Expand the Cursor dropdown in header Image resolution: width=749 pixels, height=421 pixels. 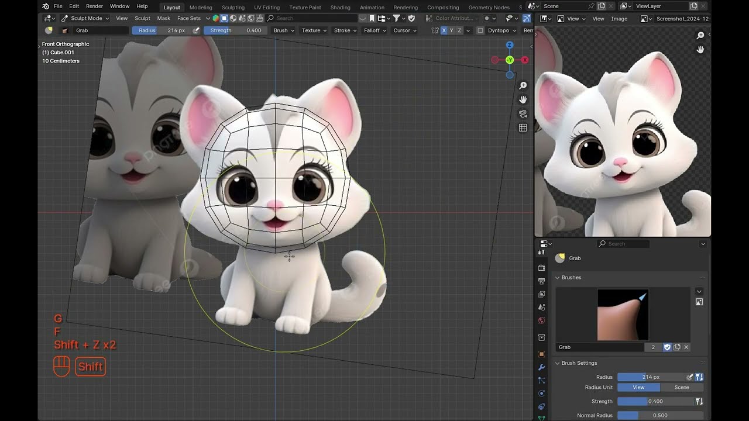pos(404,30)
